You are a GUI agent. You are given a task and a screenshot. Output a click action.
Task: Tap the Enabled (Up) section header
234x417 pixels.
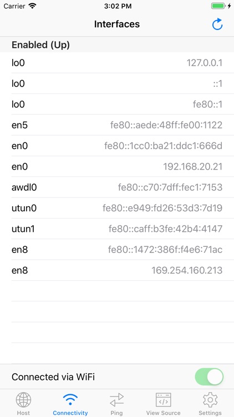(117, 44)
